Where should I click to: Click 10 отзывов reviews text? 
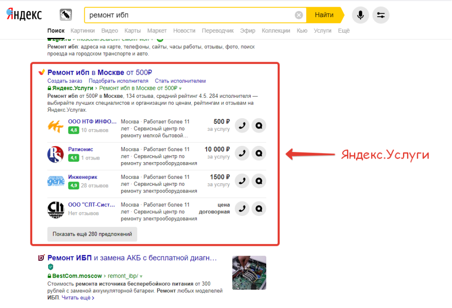point(94,130)
